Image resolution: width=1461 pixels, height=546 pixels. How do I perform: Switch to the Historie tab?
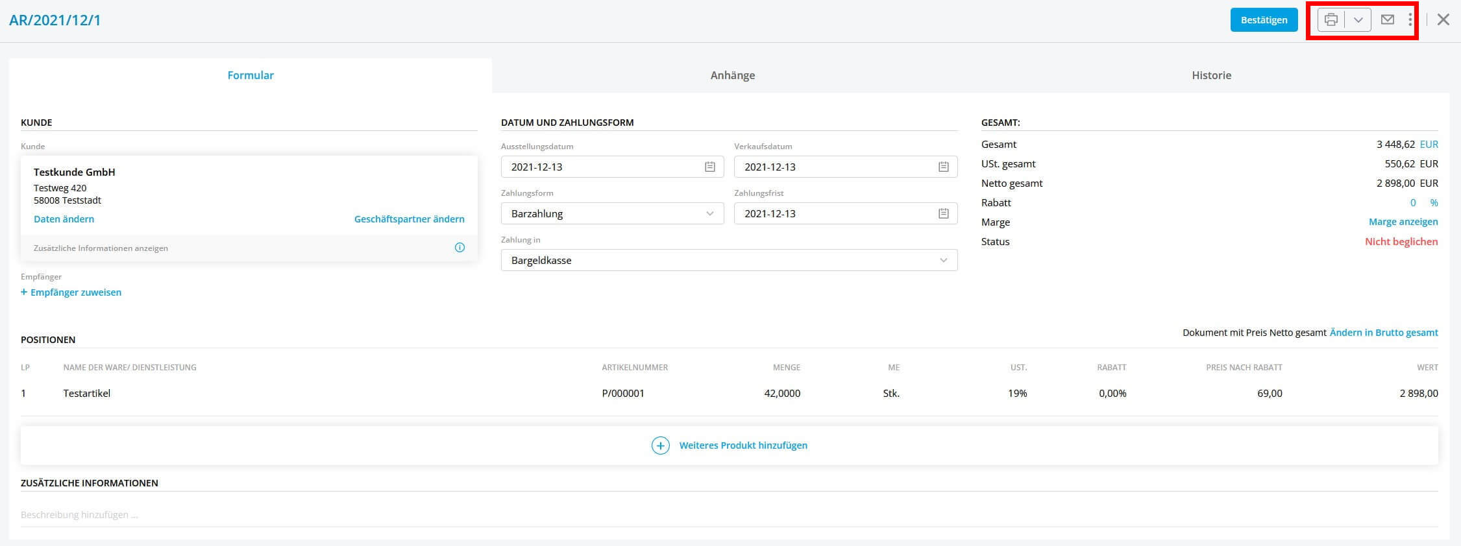click(x=1211, y=75)
